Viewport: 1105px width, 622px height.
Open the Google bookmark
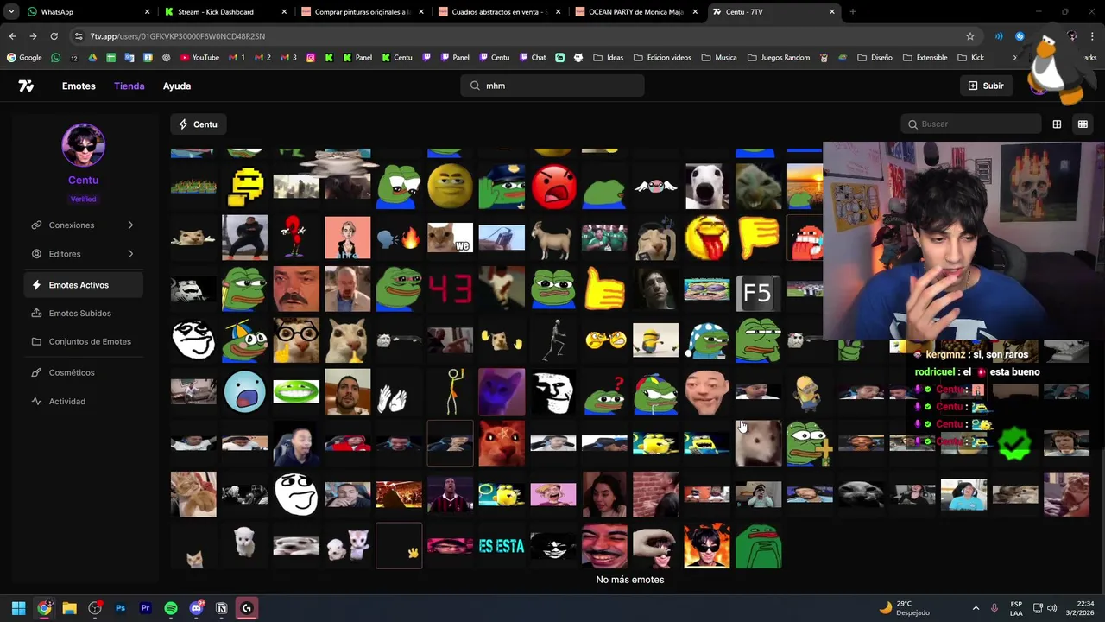point(24,58)
